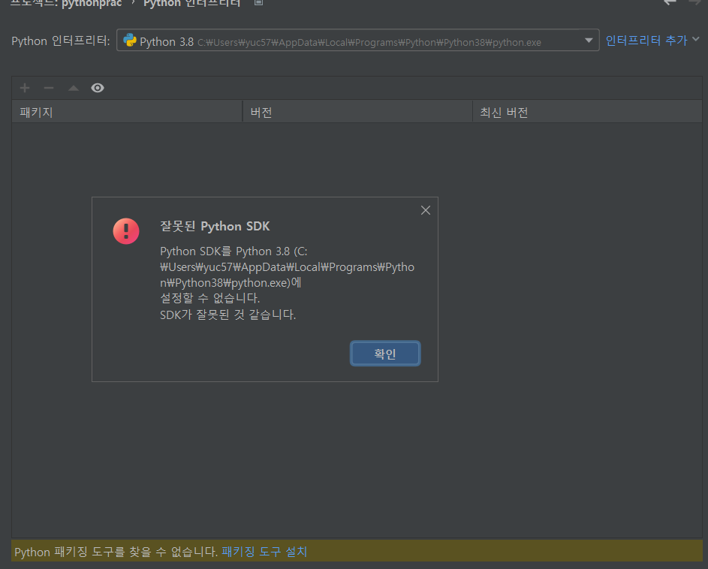Click the remove package minus icon
This screenshot has width=708, height=569.
click(x=49, y=88)
